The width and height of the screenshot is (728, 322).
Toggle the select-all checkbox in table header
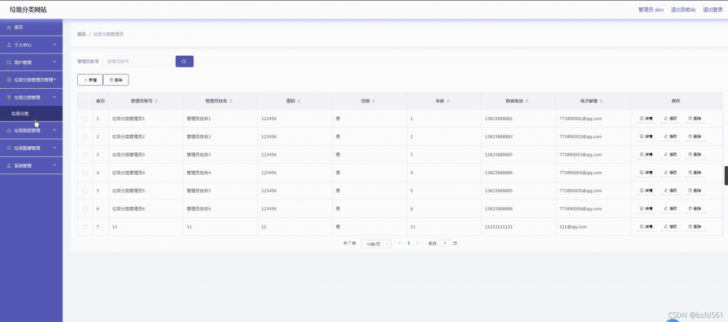click(x=85, y=101)
